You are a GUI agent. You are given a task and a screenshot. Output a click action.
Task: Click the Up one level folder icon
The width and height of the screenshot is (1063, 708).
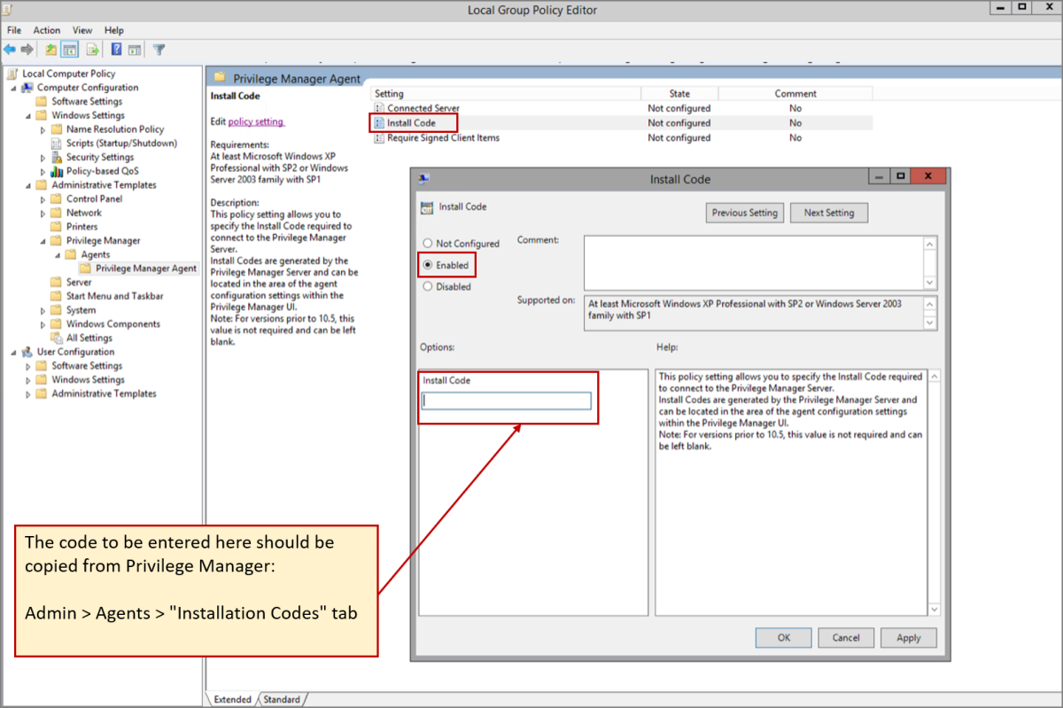click(x=50, y=50)
